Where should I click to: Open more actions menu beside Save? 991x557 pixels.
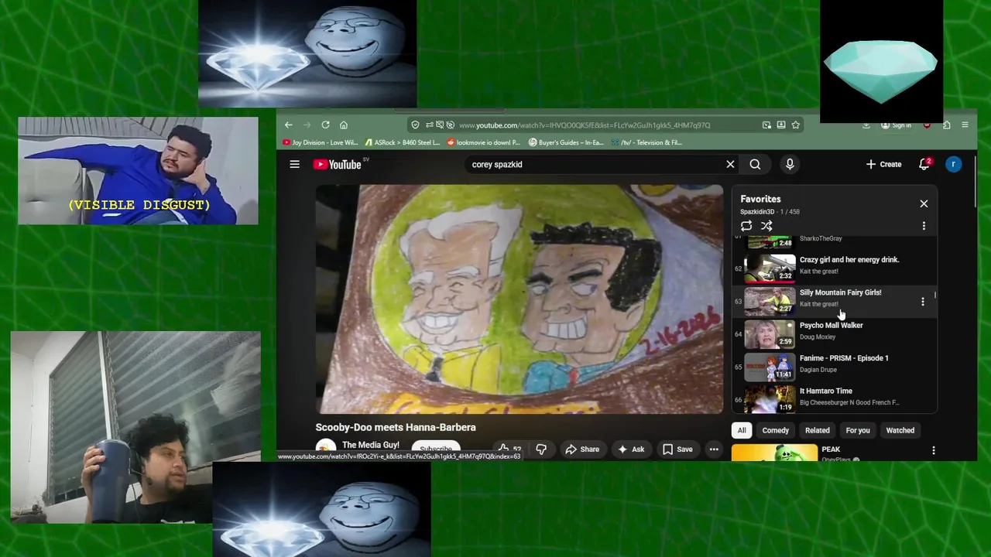point(714,449)
